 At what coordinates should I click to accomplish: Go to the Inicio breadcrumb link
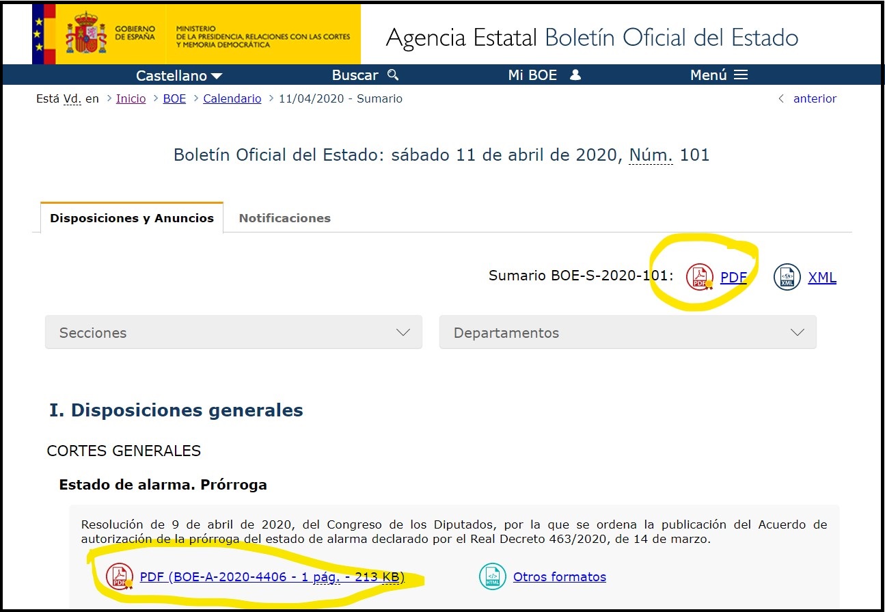pos(131,98)
